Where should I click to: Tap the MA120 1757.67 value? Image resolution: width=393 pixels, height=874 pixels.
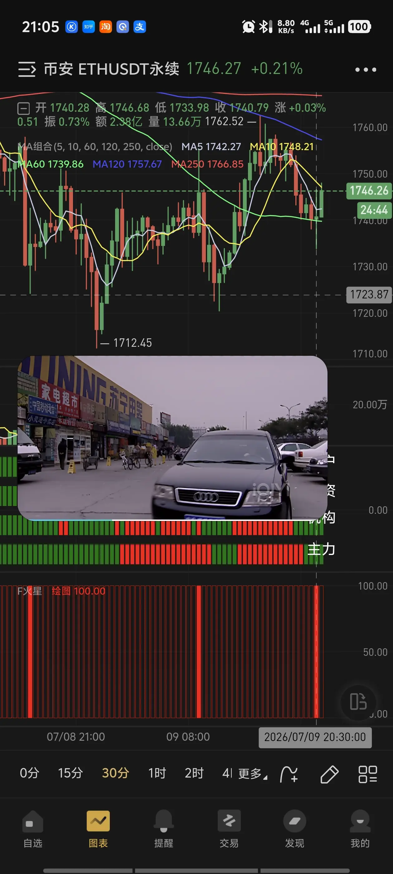[127, 164]
